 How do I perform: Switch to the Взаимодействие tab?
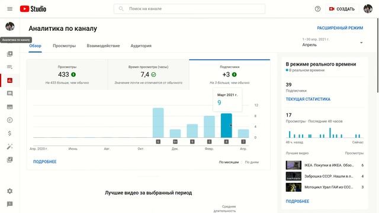pyautogui.click(x=103, y=46)
